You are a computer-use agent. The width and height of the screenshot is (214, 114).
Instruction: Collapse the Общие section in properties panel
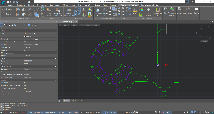pyautogui.click(x=55, y=31)
